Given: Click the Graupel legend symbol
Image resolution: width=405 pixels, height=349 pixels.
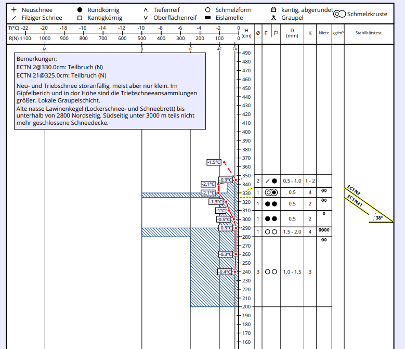Looking at the screenshot, I should click(x=273, y=18).
